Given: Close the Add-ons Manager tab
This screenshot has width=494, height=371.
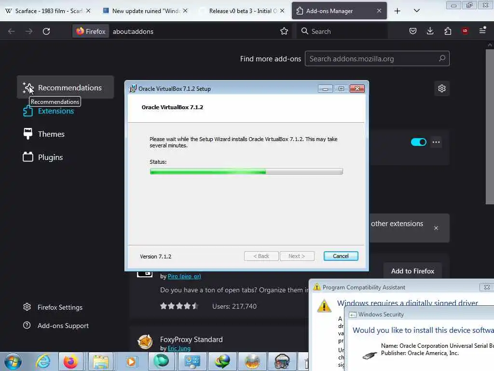Looking at the screenshot, I should pos(379,11).
